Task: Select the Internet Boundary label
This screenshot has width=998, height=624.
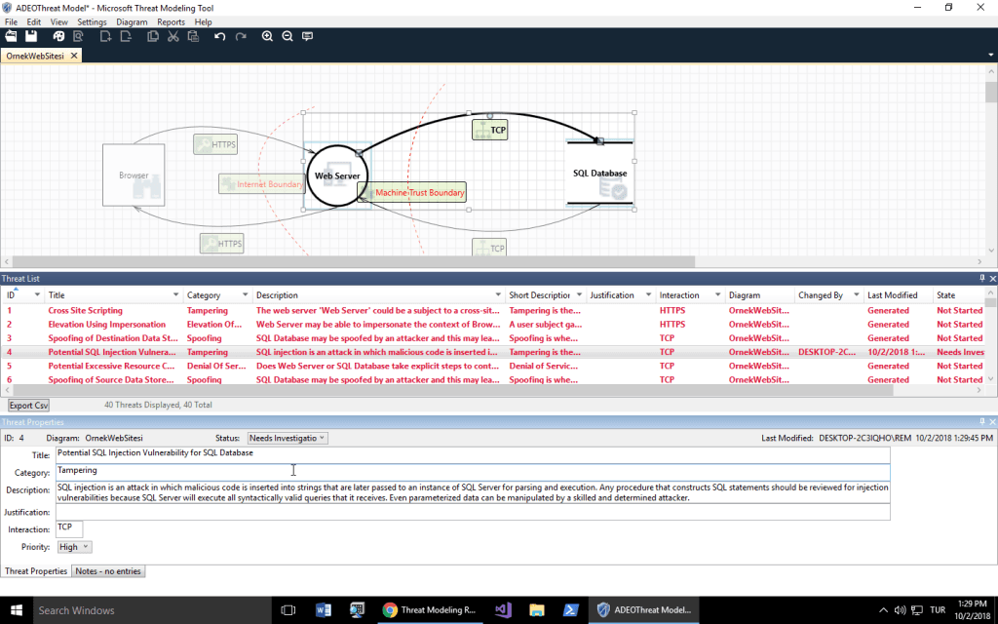Action: point(261,184)
